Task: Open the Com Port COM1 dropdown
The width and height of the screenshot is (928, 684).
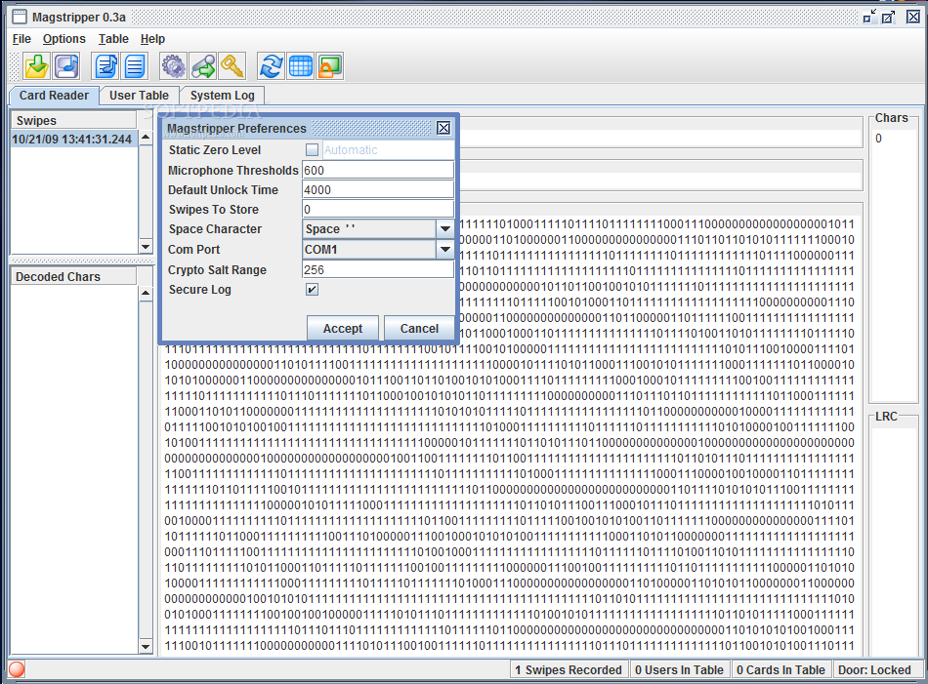Action: [x=445, y=250]
